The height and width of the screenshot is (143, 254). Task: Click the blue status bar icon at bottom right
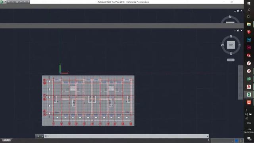(237, 141)
